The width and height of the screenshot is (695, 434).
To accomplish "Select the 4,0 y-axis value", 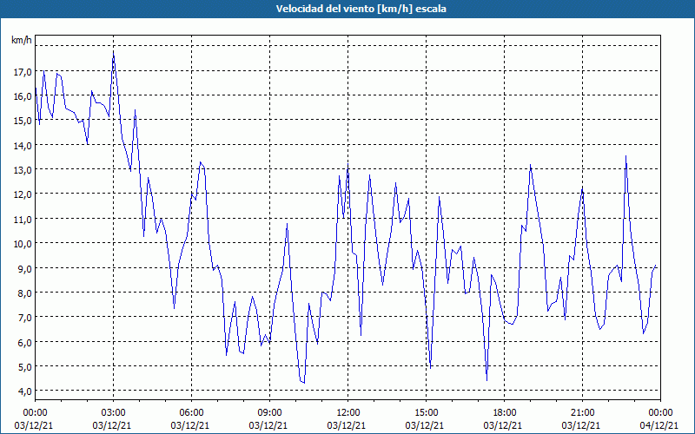I will click(24, 391).
